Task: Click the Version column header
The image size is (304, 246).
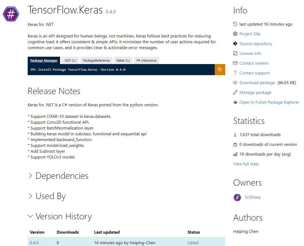Action: [x=37, y=232]
